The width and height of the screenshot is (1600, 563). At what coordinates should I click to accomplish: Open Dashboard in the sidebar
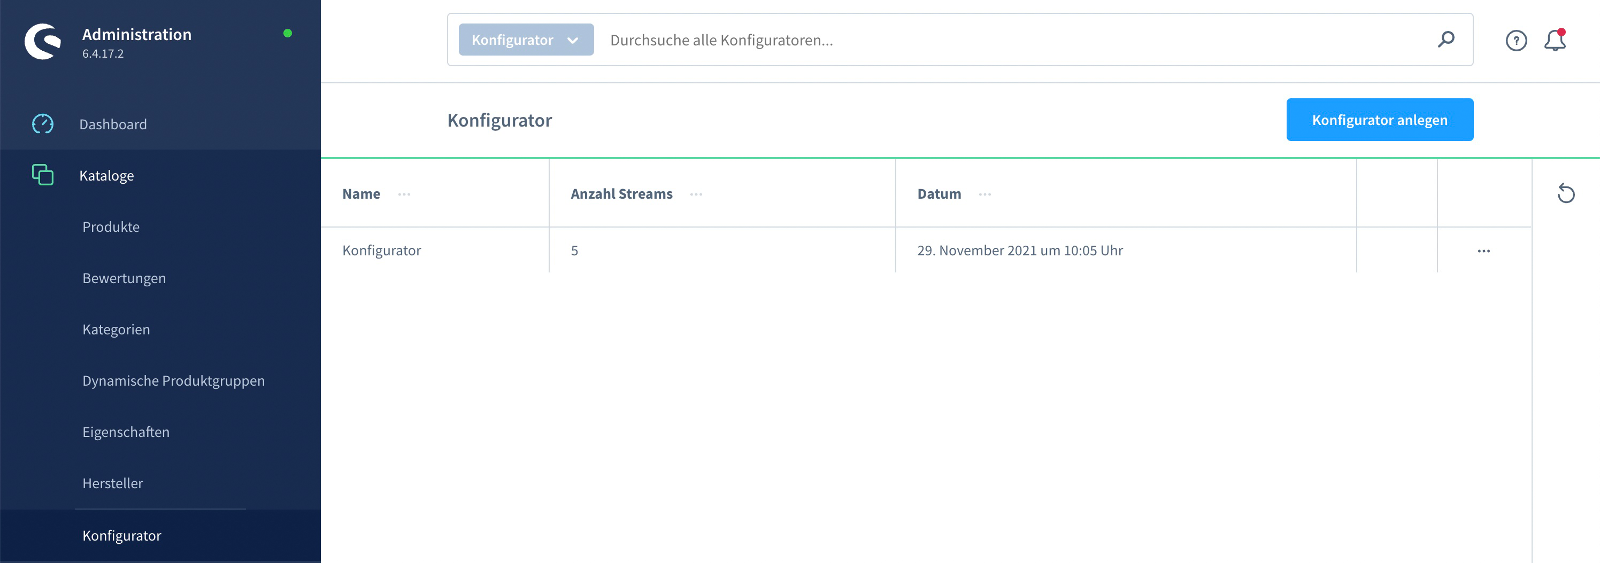(113, 124)
